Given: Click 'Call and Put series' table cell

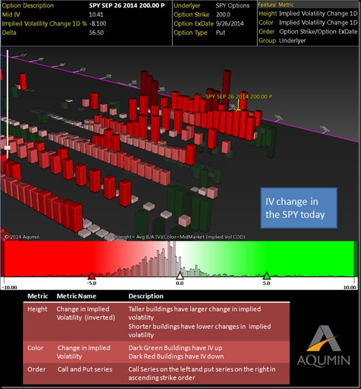Looking at the screenshot, I should coord(85,369).
